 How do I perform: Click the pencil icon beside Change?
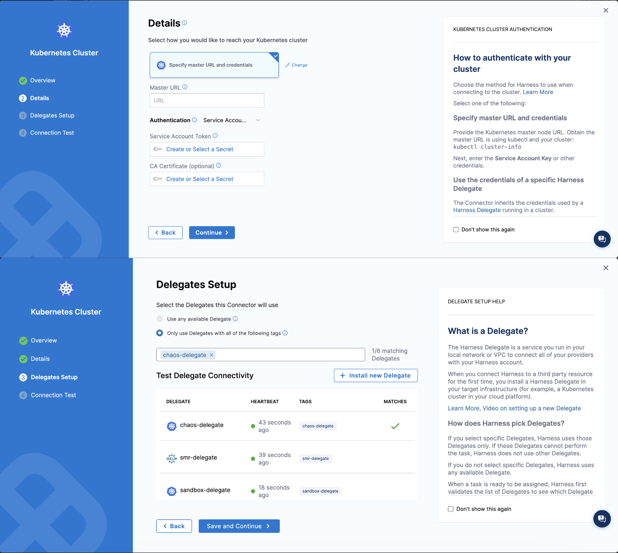287,65
